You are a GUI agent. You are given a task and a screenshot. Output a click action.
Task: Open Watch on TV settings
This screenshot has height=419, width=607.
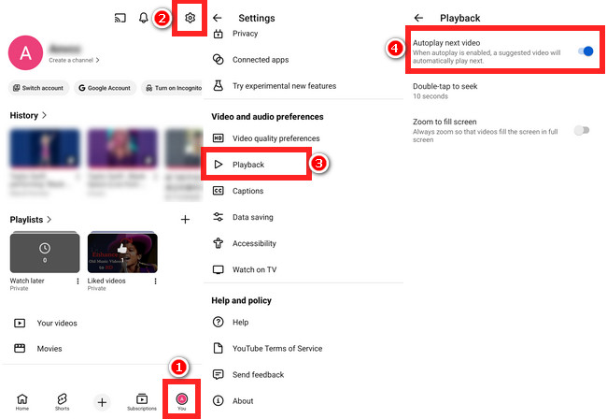tap(303, 269)
